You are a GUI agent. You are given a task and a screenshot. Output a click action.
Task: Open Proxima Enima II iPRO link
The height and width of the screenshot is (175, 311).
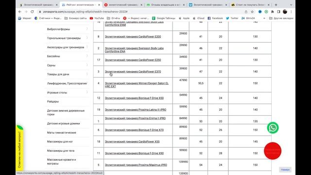tap(135, 118)
